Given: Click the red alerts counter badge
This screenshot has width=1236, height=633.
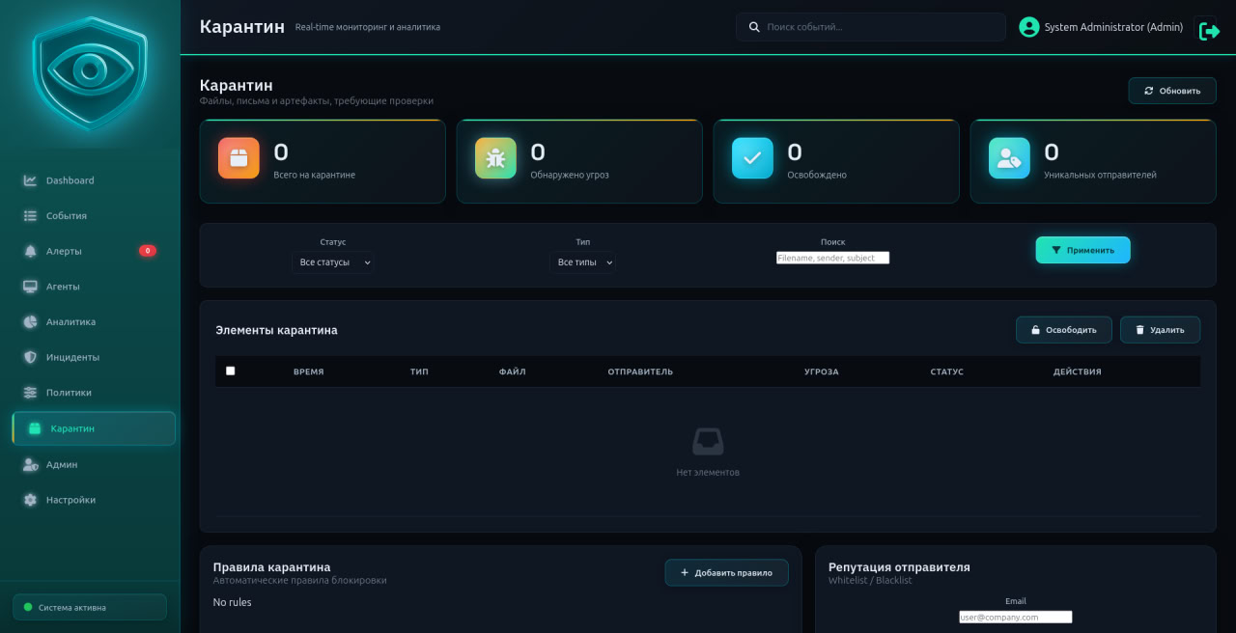Looking at the screenshot, I should click(x=148, y=251).
